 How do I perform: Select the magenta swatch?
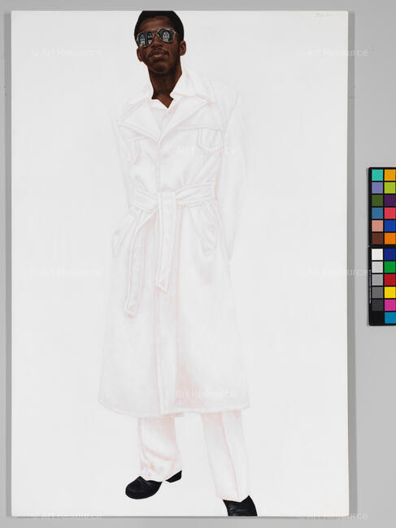[x=390, y=305]
